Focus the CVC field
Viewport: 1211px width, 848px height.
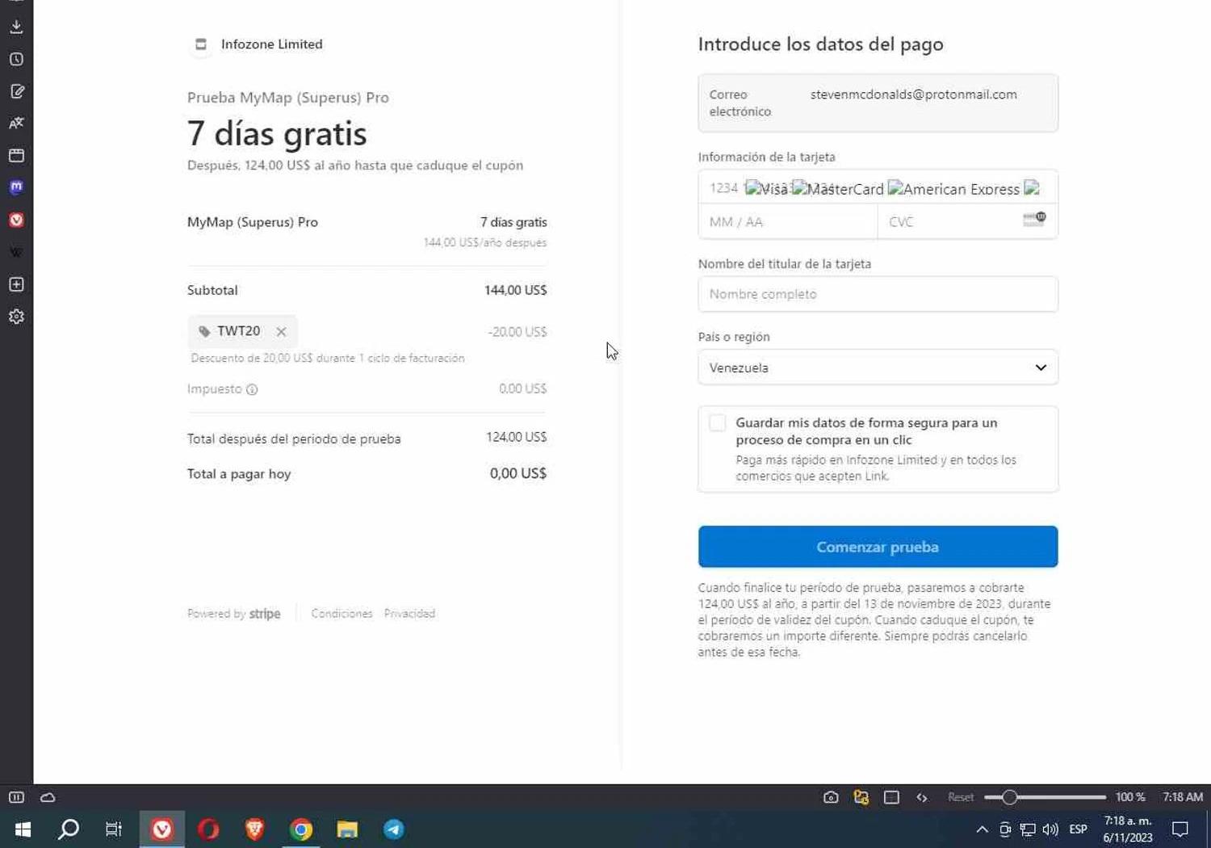click(967, 221)
